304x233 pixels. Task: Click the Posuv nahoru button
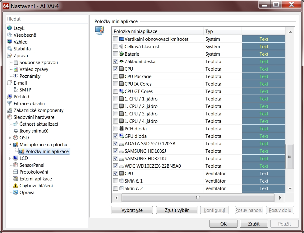(x=249, y=210)
